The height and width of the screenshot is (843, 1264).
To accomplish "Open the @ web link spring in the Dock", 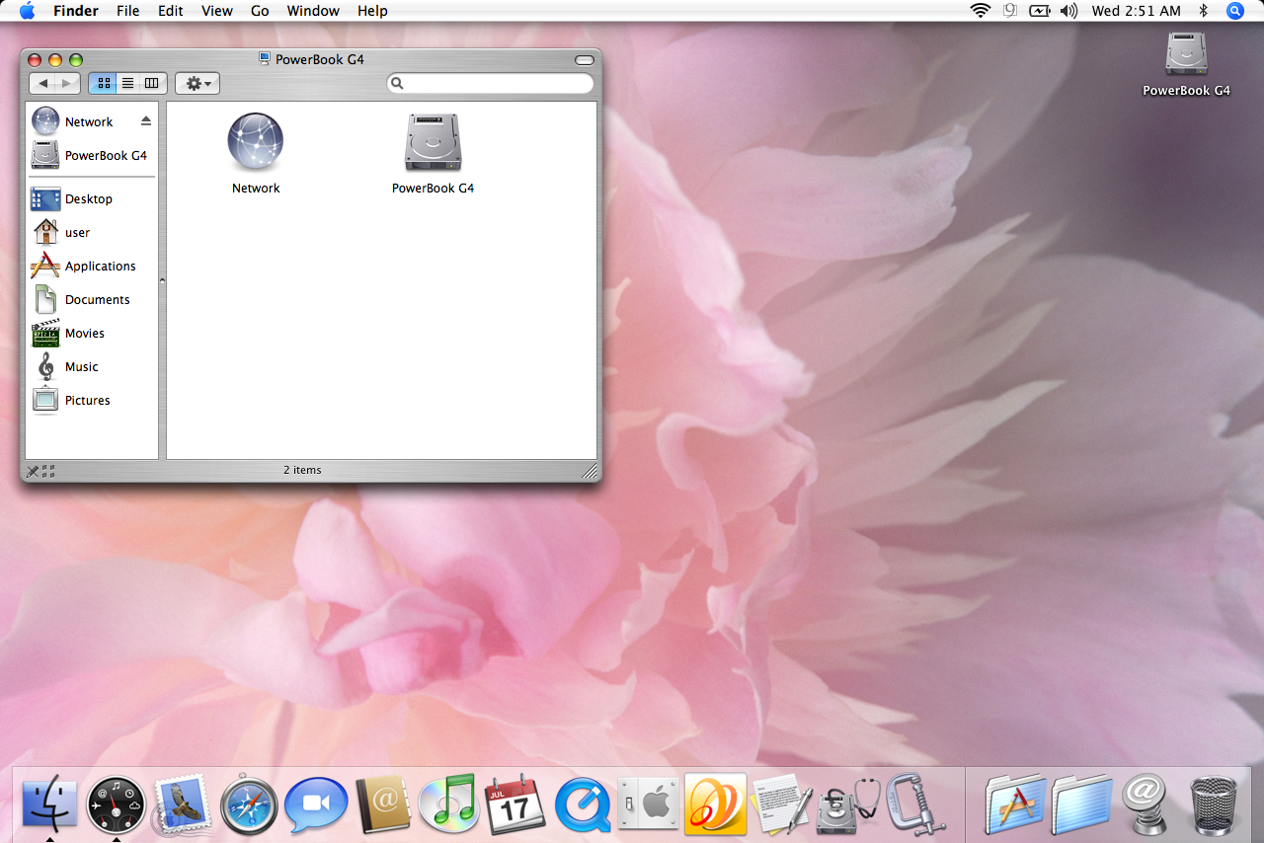I will (x=1147, y=804).
